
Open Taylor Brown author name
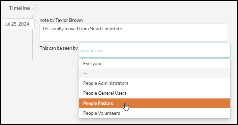click(x=69, y=20)
